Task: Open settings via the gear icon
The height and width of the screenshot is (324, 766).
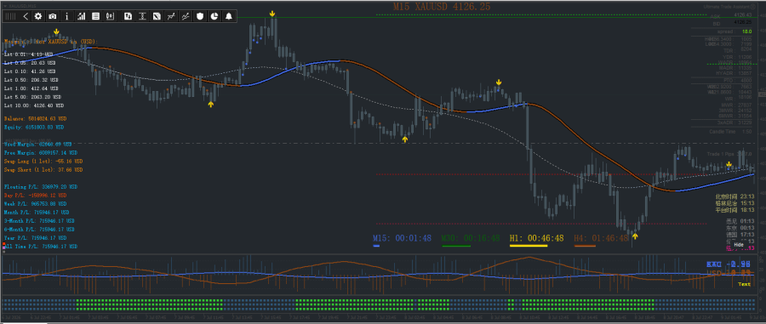Action: point(38,16)
